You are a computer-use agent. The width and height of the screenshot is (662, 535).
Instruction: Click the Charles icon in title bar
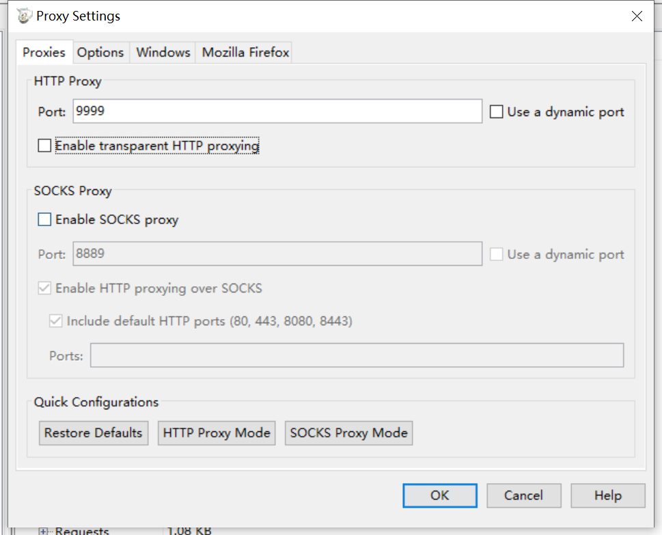[25, 16]
